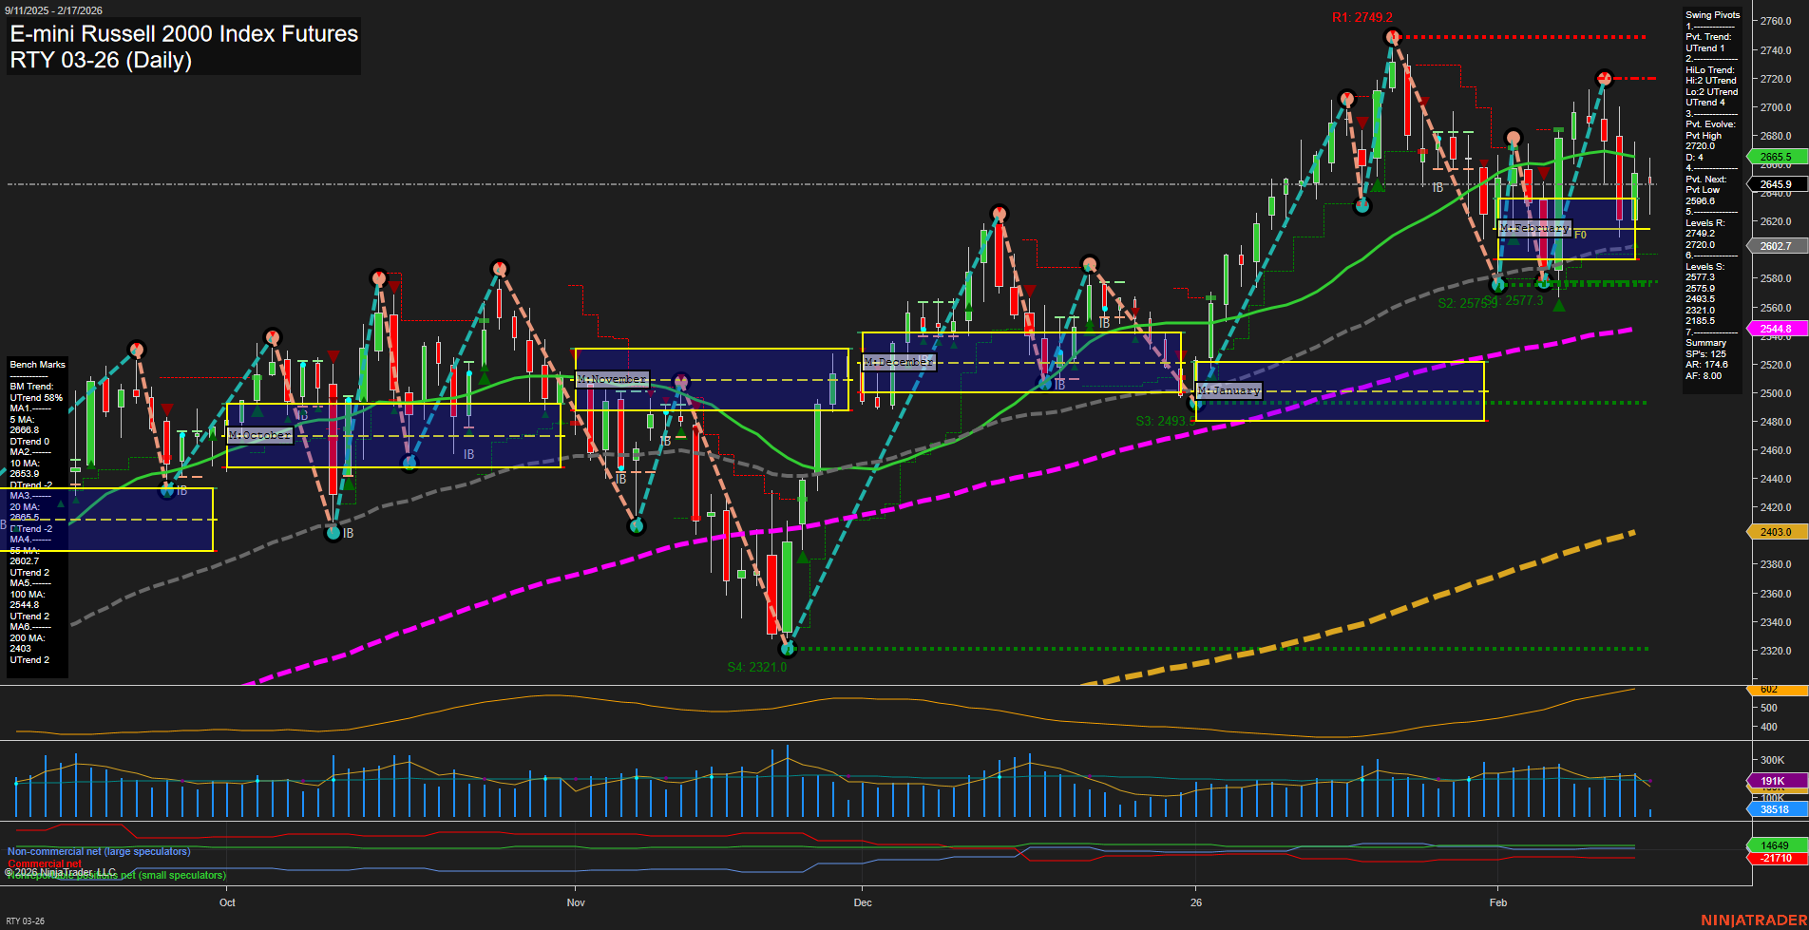1809x930 pixels.
Task: Select the 2645.9 current price marker
Action: [1775, 184]
